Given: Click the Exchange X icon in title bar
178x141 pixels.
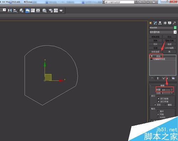Looking at the screenshot, I should (x=144, y=2).
